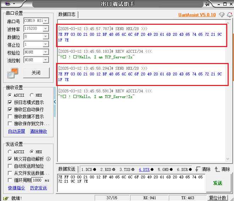The image size is (234, 201).
Task: Toggle 按日志模式显示 checkbox
Action: (x=10, y=102)
